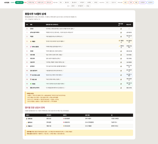This screenshot has width=158, height=144.
Task: Open the 유저플로우 pill in second nav row
Action: 81,6
